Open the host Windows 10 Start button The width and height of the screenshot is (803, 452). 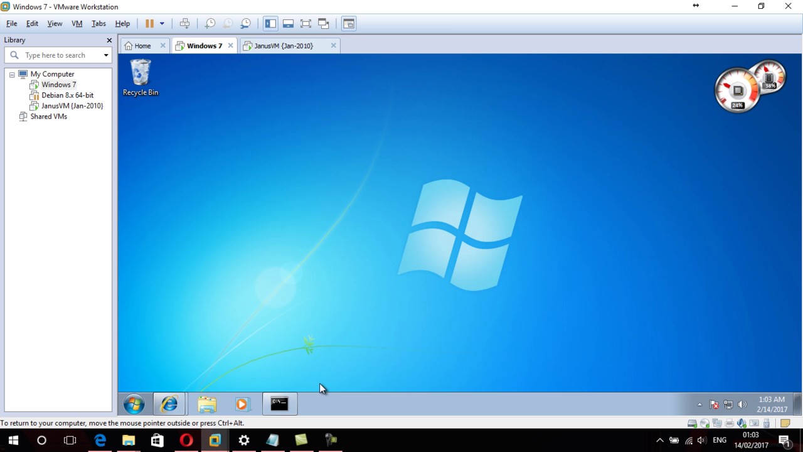pos(13,441)
